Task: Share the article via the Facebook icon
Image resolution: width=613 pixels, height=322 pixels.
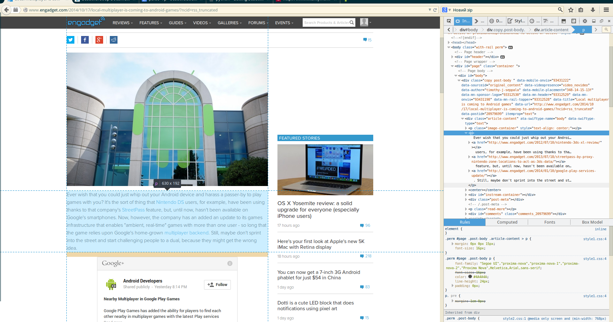Action: coord(85,40)
